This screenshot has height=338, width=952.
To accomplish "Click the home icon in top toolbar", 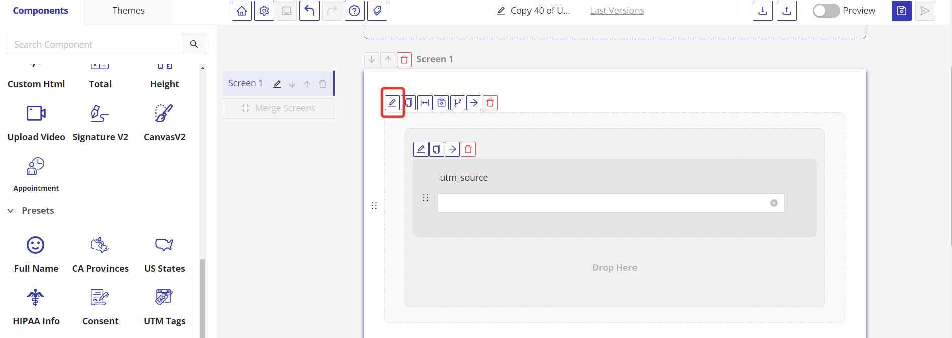I will click(x=242, y=11).
